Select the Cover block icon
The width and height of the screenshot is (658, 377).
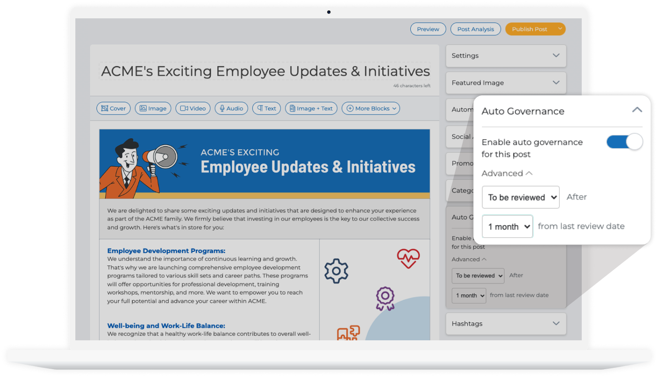[113, 108]
